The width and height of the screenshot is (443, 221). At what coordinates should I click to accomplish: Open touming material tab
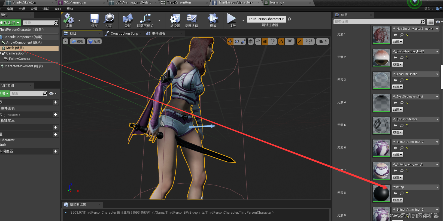pos(277,2)
